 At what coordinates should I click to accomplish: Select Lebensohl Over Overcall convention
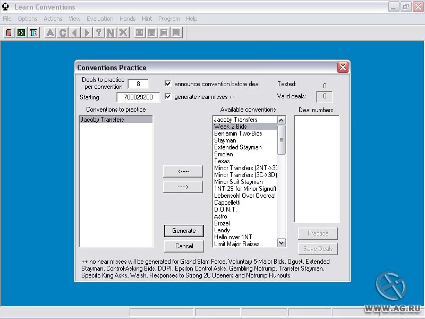[245, 196]
